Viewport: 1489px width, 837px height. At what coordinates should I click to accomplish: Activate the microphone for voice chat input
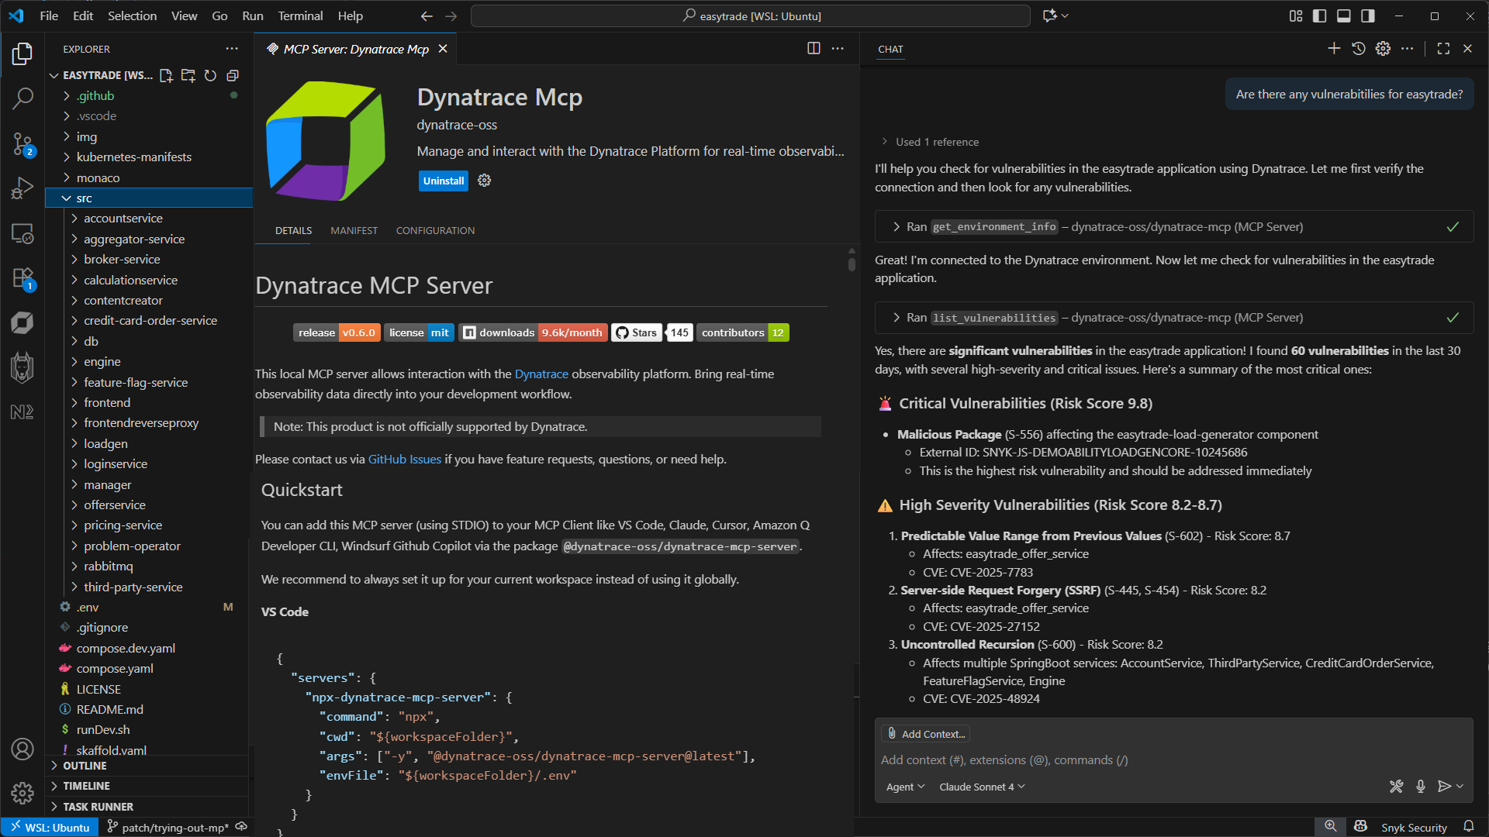coord(1422,786)
